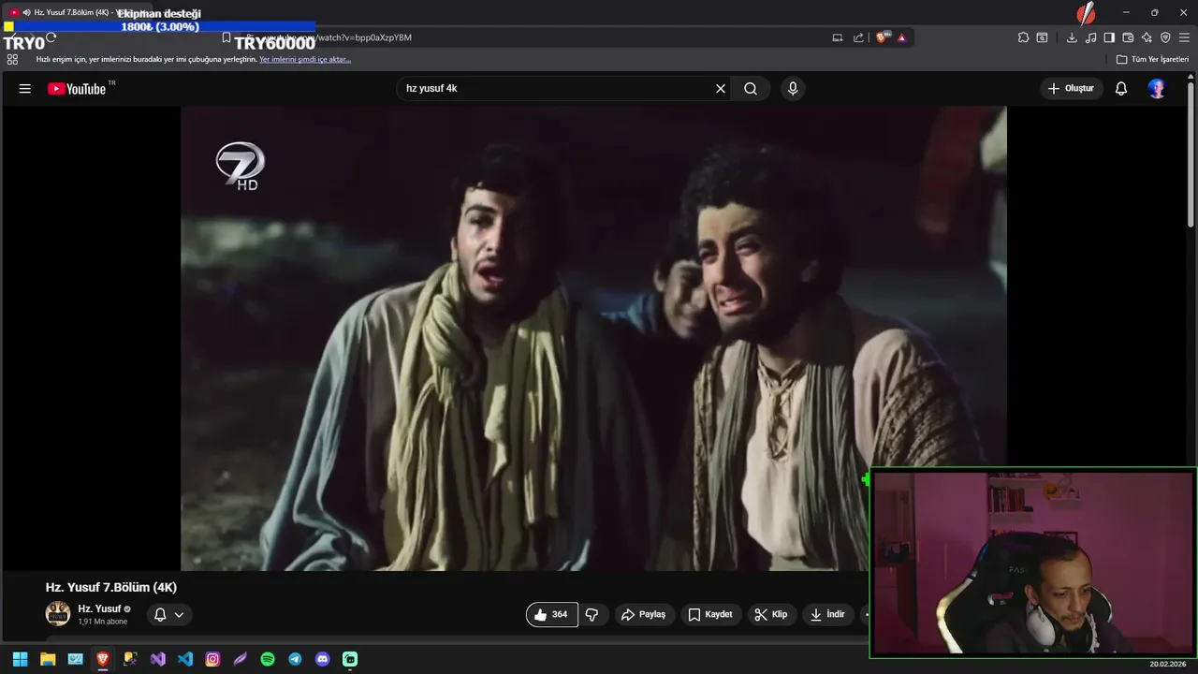
Task: Download the video with İndir
Action: (x=828, y=614)
